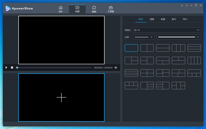The width and height of the screenshot is (206, 129).
Task: Select the four horizontal rows layout
Action: click(131, 73)
